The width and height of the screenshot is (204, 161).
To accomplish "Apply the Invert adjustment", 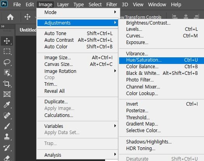I will click(162, 104).
